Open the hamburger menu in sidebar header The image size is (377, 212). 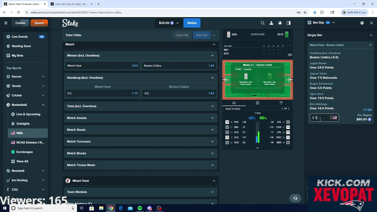click(x=6, y=23)
